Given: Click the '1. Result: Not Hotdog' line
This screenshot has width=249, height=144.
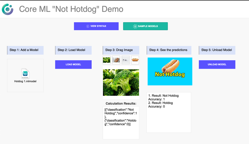Looking at the screenshot, I should [x=163, y=96].
